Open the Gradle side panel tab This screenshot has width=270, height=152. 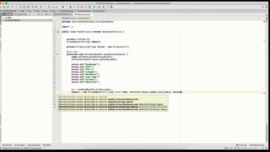(x=267, y=18)
